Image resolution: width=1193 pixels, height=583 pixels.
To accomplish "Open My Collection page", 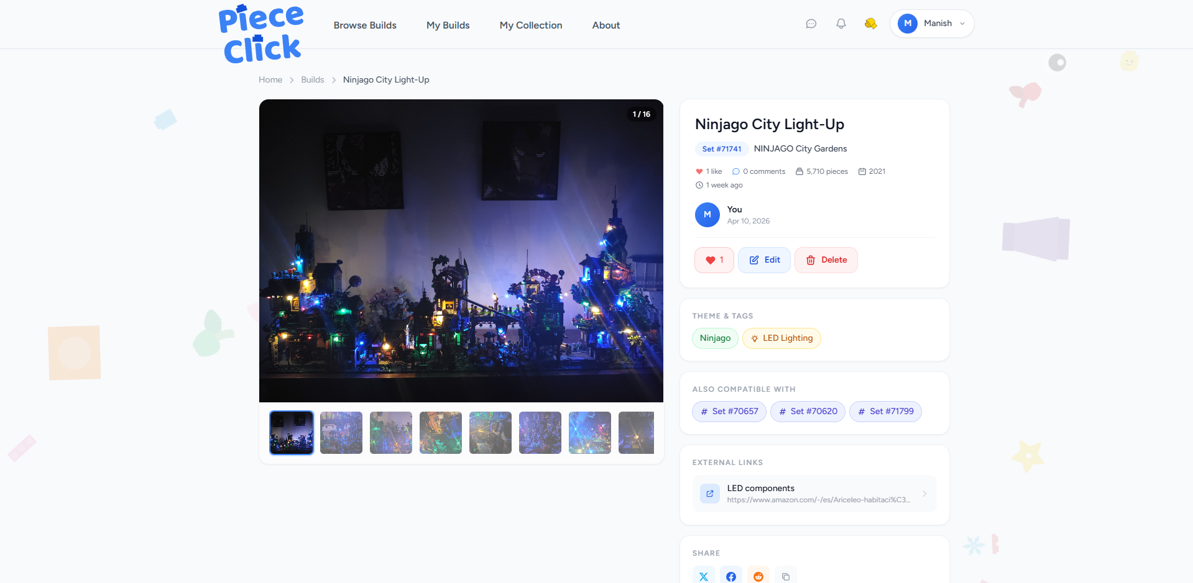I will click(531, 25).
